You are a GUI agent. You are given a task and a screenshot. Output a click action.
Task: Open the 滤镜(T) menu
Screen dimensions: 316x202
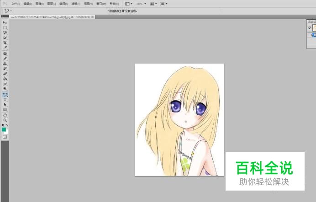pyautogui.click(x=76, y=4)
